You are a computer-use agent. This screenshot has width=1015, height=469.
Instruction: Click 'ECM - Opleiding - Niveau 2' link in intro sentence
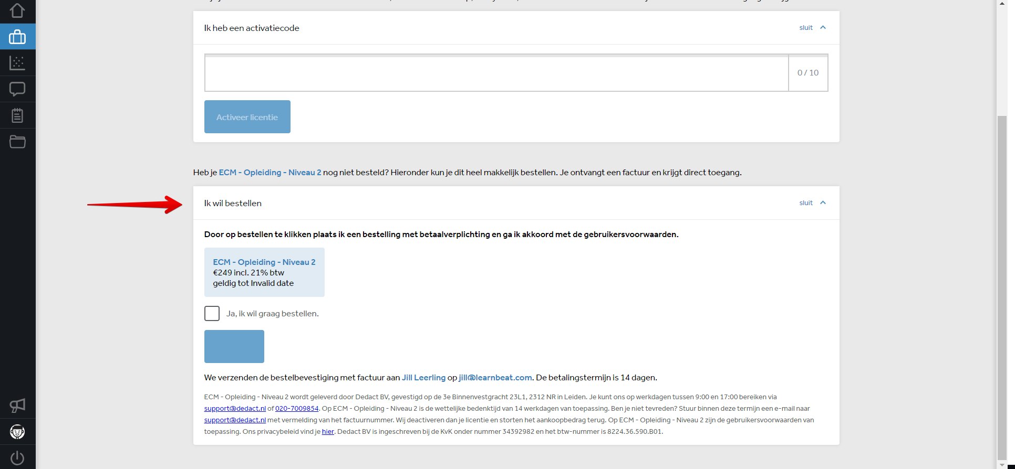[270, 173]
